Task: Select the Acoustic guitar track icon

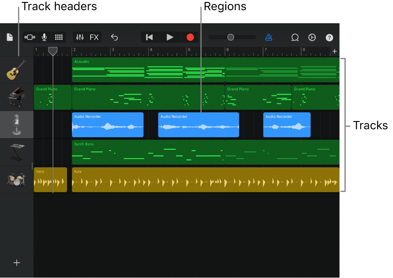Action: [17, 69]
